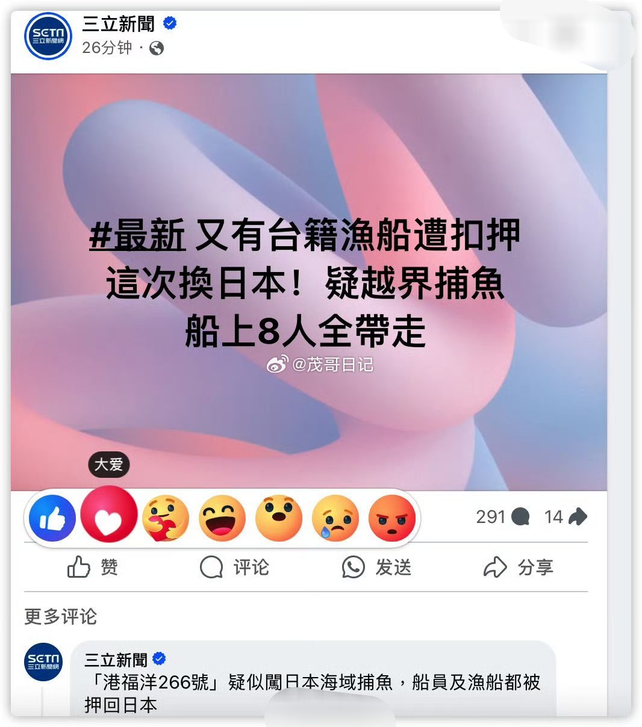Select the thumbs-up Like reaction

click(x=52, y=518)
